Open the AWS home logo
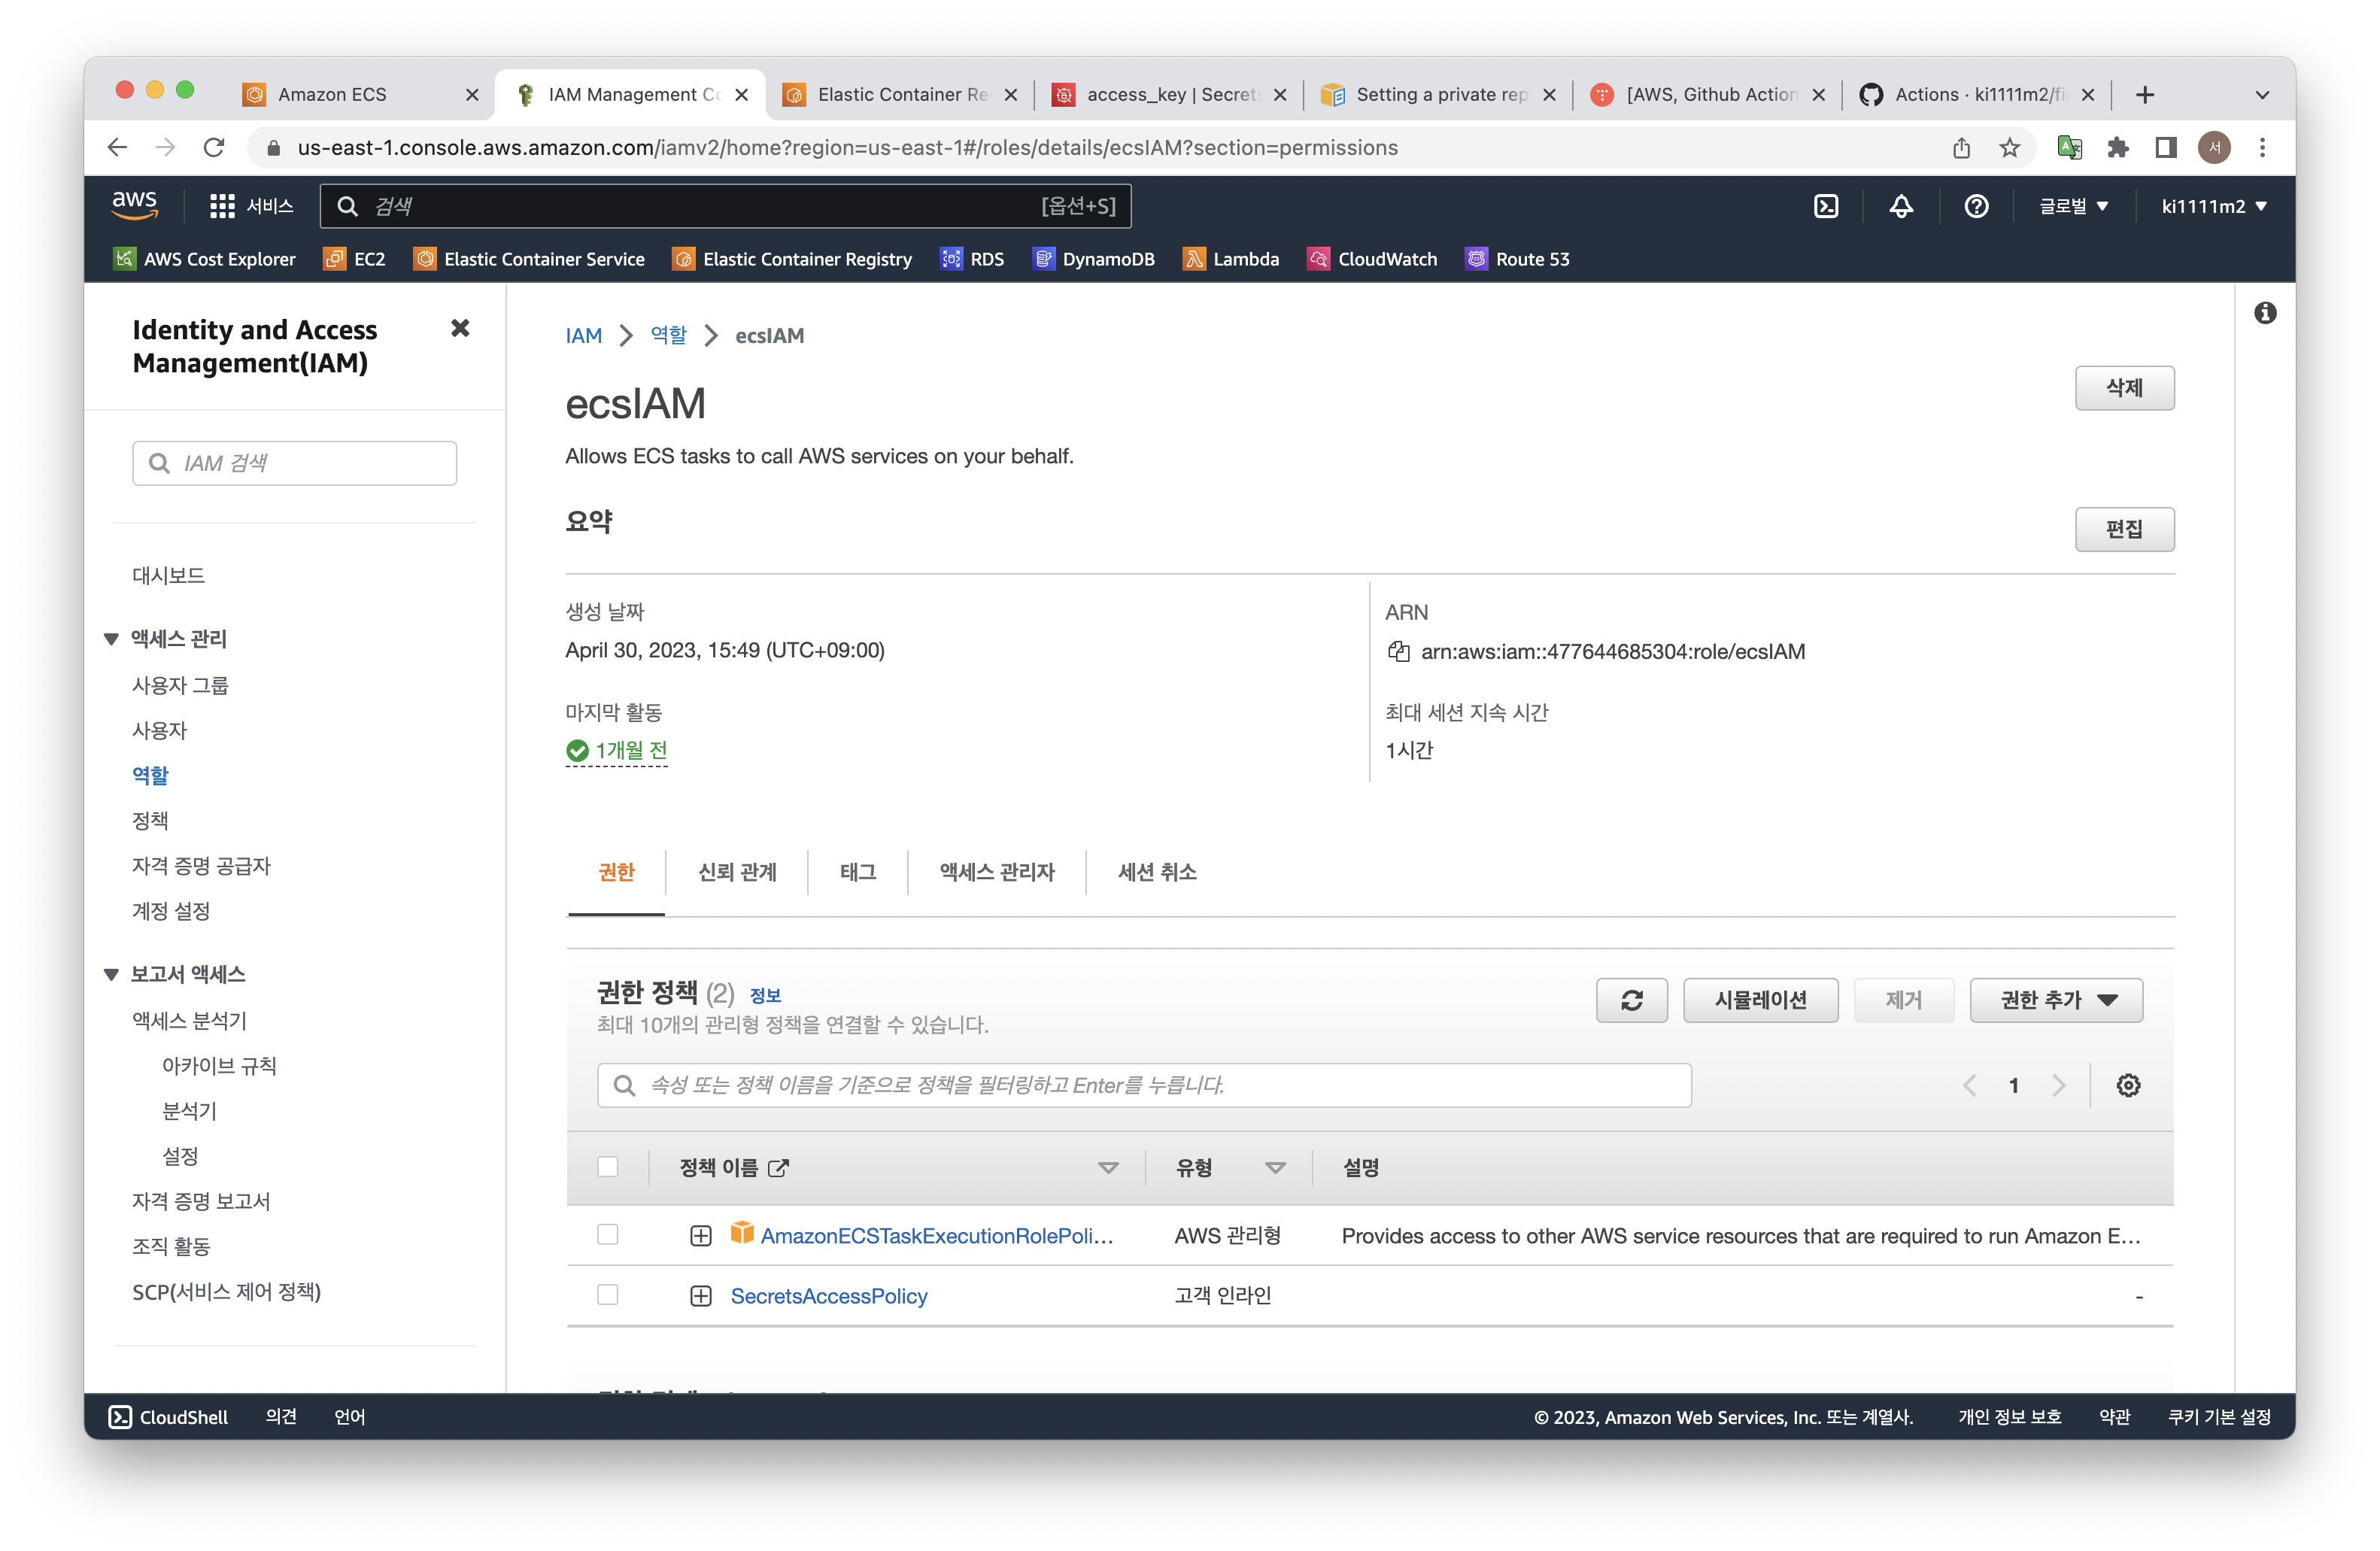This screenshot has width=2380, height=1551. click(134, 205)
